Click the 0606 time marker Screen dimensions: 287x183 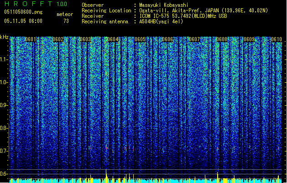click(x=167, y=39)
